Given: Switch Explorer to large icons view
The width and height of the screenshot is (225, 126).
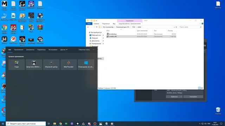Looking at the screenshot, I should pyautogui.click(x=202, y=88).
